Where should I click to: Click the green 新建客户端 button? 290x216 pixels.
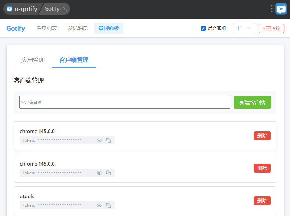[x=252, y=102]
